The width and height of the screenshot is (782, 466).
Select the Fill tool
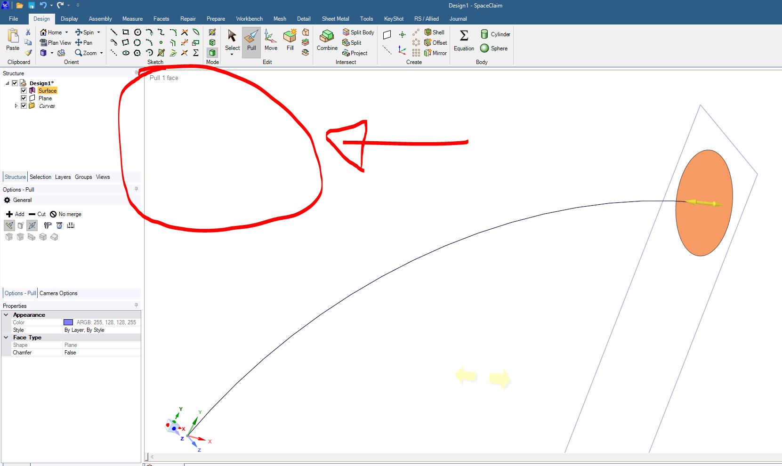coord(290,42)
